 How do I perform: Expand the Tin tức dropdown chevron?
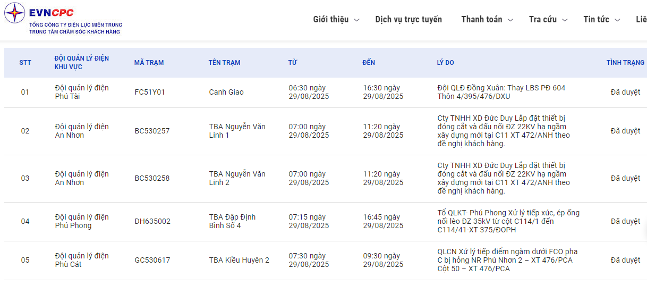click(617, 20)
